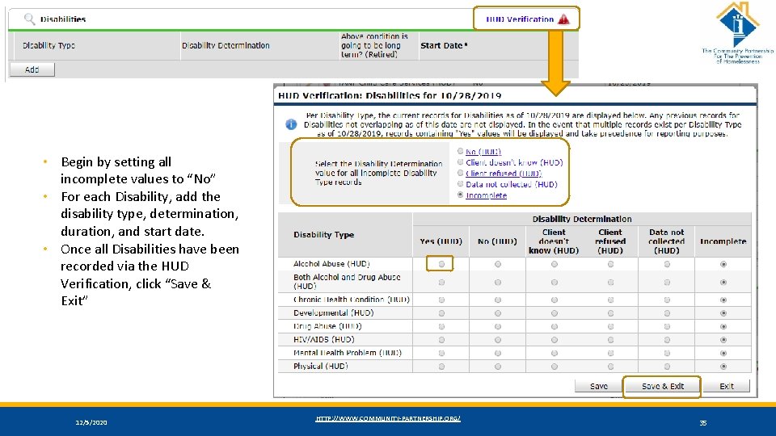This screenshot has height=436, width=776.
Task: Click the Exit button
Action: (727, 386)
